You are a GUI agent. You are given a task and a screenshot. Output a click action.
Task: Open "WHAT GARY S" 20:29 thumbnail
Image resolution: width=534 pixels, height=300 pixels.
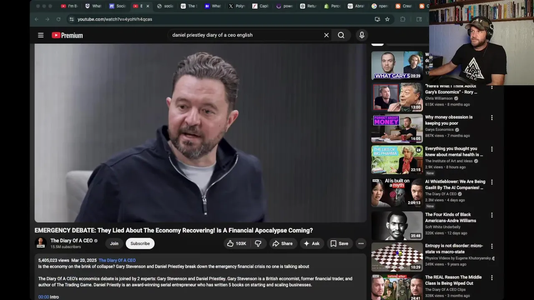397,65
